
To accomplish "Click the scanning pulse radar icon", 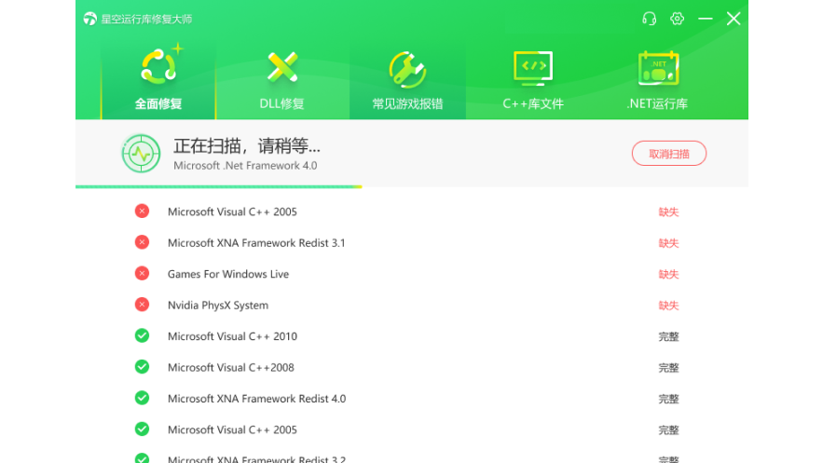I will click(x=141, y=154).
